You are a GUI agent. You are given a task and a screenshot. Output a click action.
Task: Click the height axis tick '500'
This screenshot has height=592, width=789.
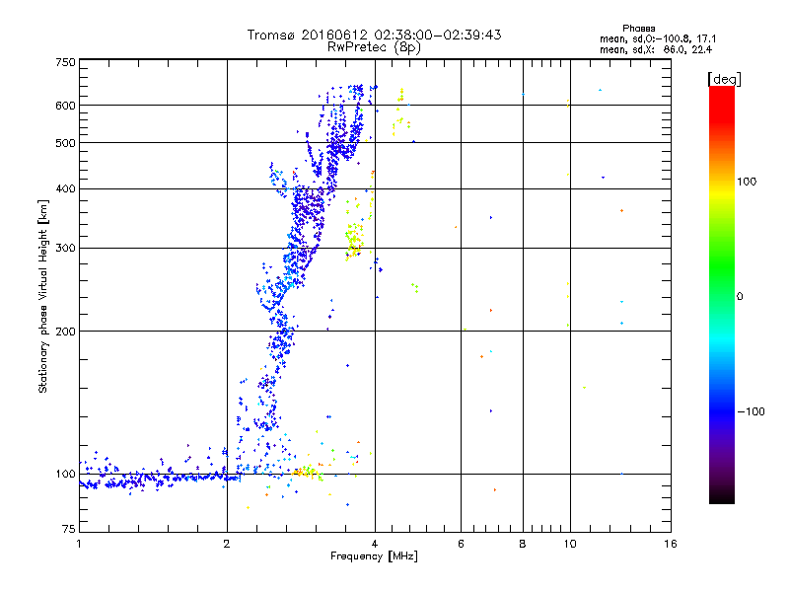pos(65,143)
